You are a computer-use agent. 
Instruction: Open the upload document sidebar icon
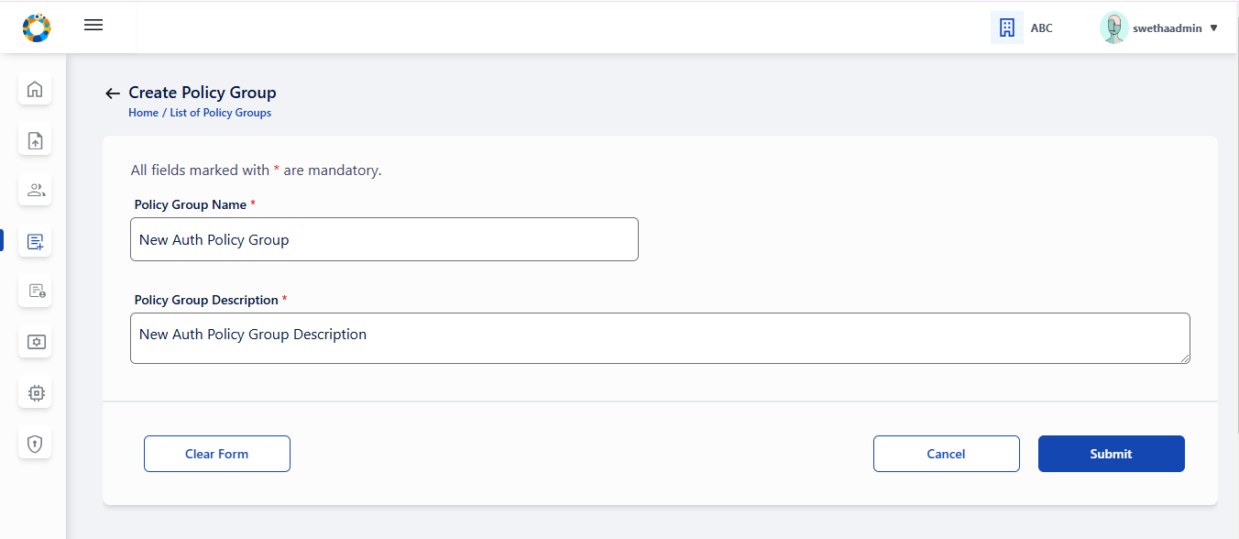coord(35,140)
